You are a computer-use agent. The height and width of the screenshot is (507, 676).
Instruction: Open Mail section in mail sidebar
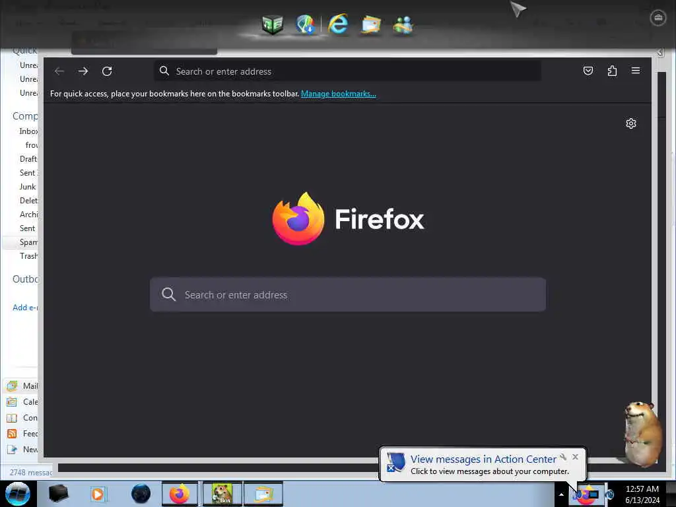pos(22,386)
